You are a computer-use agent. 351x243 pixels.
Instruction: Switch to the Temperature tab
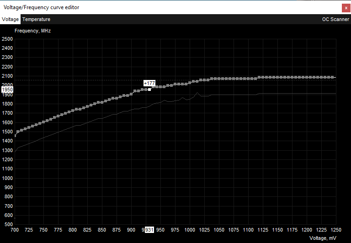tap(36, 19)
